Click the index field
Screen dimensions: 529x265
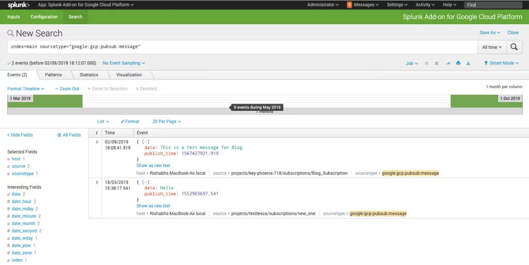17,260
